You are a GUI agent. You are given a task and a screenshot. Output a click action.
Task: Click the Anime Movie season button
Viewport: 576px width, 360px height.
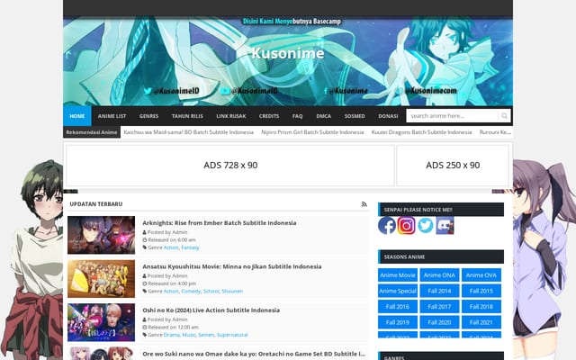click(x=398, y=275)
